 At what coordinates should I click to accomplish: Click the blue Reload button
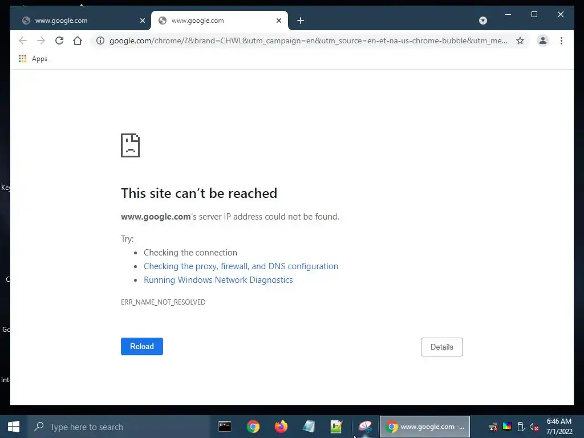pyautogui.click(x=142, y=346)
